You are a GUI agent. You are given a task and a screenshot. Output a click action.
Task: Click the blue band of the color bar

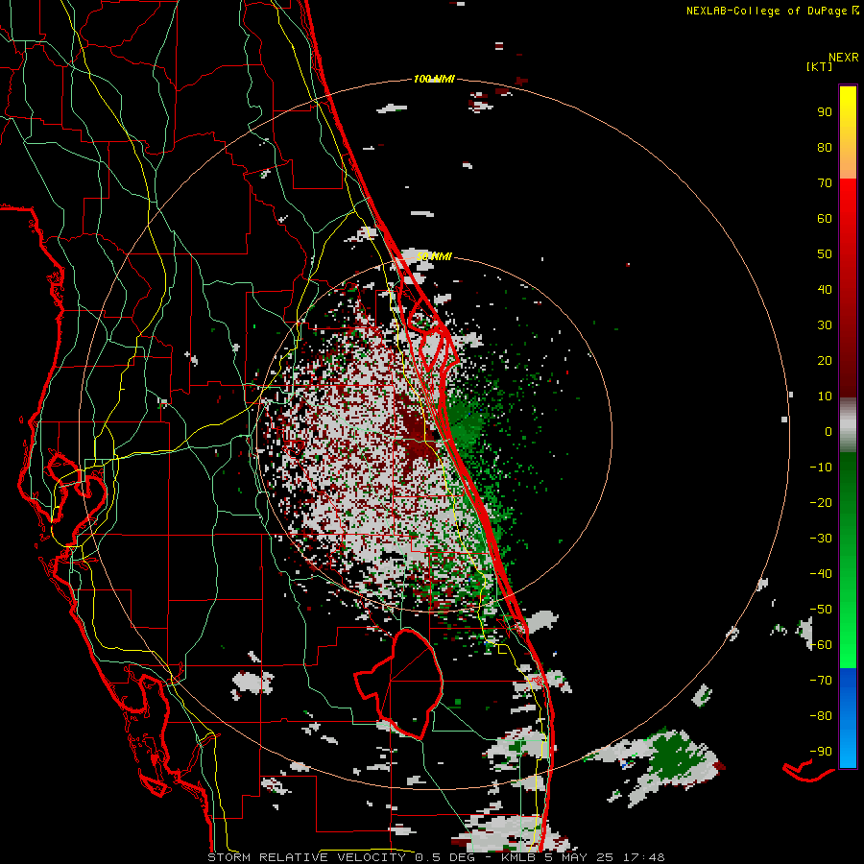pos(848,716)
